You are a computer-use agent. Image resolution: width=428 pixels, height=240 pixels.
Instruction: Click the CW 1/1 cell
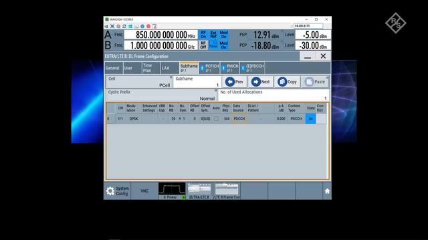coord(120,119)
